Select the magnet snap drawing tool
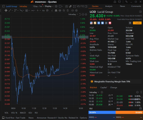 (56, 10)
